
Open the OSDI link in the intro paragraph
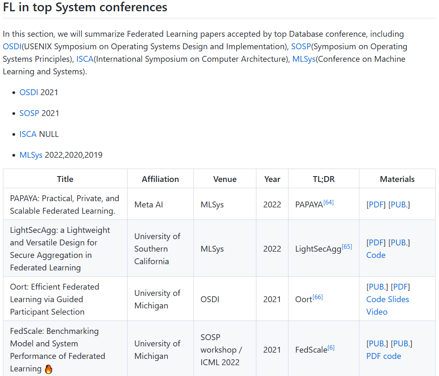[12, 46]
